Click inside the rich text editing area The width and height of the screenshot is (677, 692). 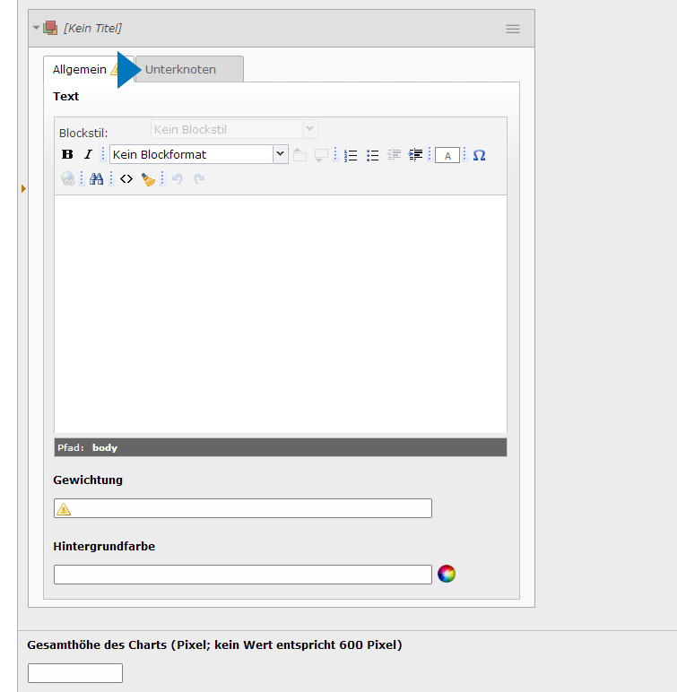click(x=280, y=314)
